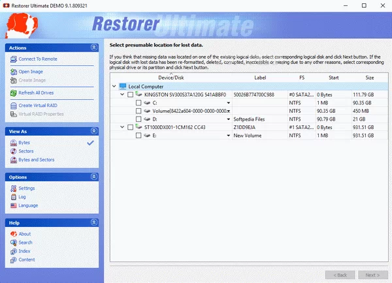Image resolution: width=392 pixels, height=283 pixels.
Task: Open the Volume{8422a604 dropdown arrow
Action: (229, 111)
